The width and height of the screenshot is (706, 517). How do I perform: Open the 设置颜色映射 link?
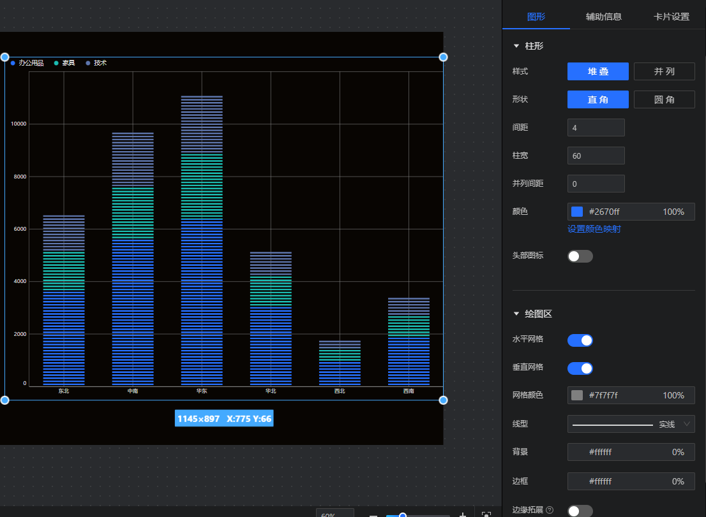tap(594, 229)
